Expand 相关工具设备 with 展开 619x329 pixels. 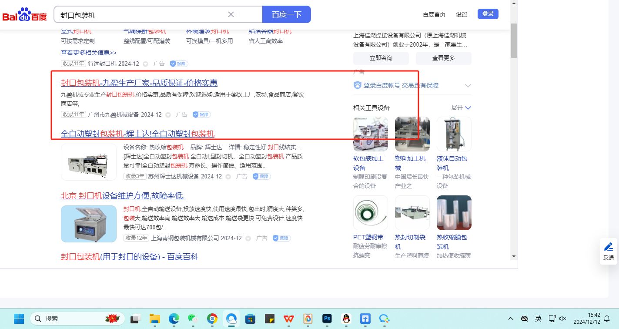461,107
